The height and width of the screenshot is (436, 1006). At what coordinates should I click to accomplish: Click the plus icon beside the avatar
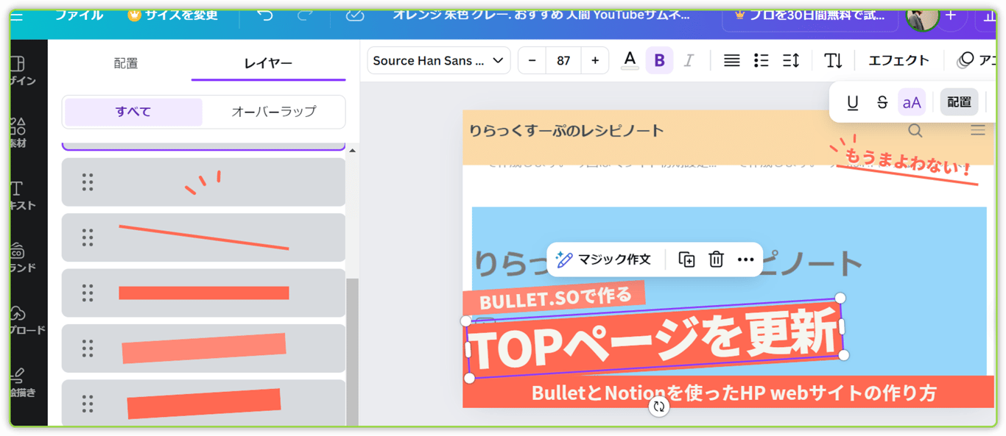coord(951,16)
